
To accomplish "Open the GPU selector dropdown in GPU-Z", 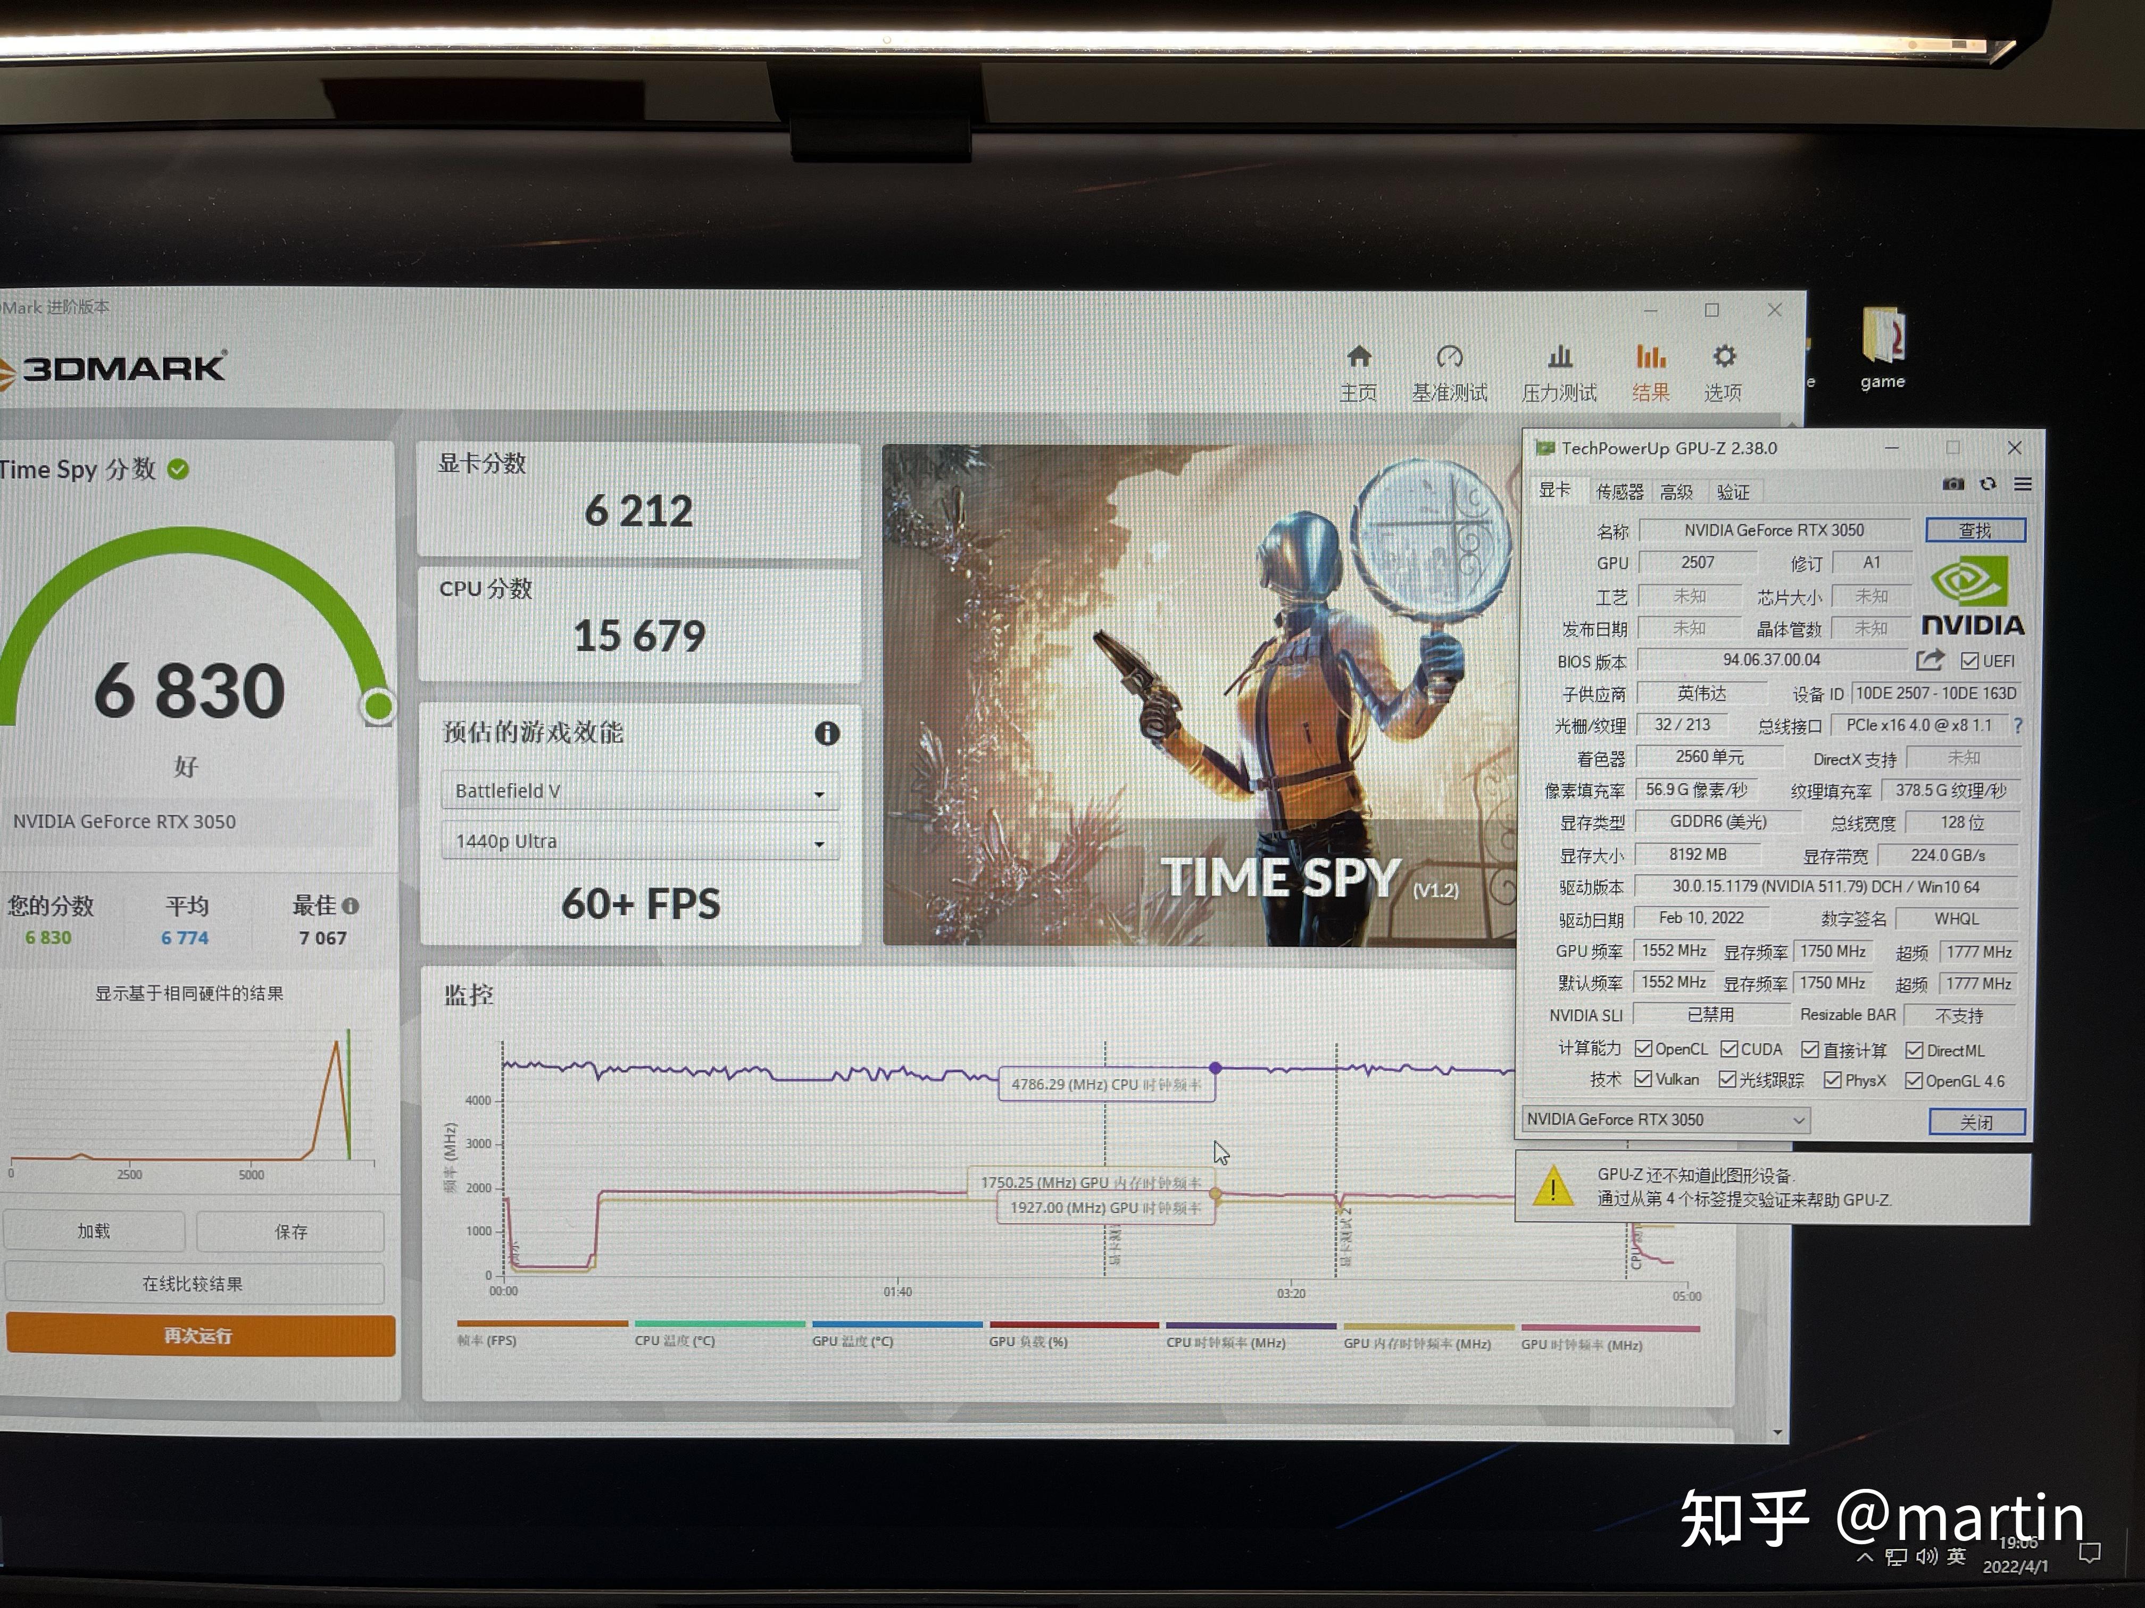I will pos(1666,1119).
